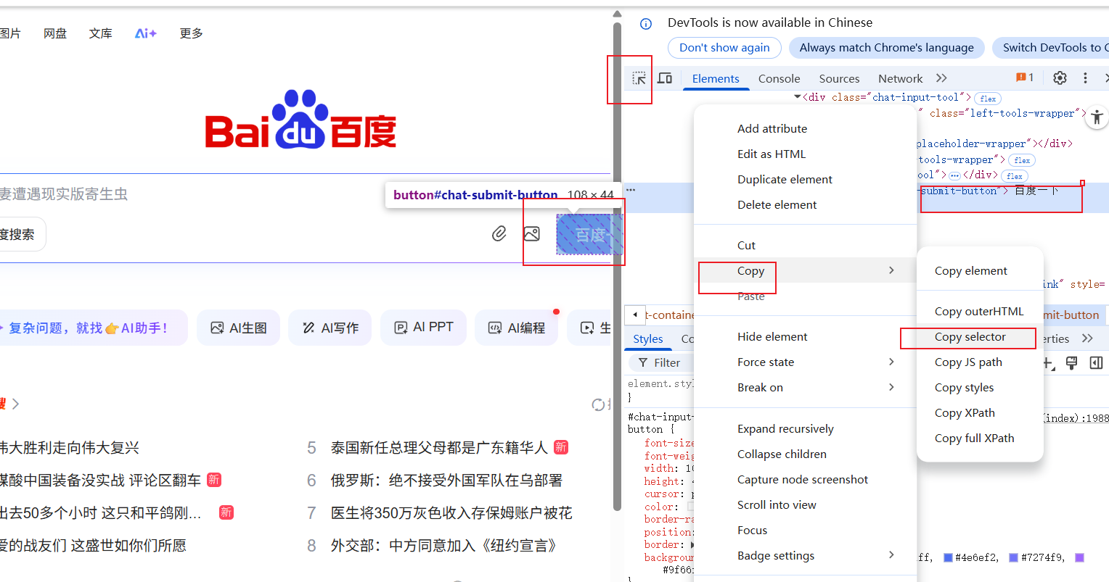The image size is (1109, 582).
Task: Open the Badge settings submenu
Action: click(806, 555)
